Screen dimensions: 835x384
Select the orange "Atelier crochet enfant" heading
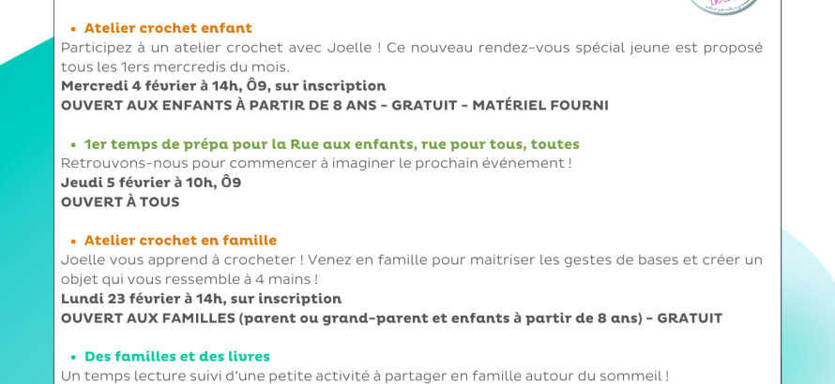point(168,28)
